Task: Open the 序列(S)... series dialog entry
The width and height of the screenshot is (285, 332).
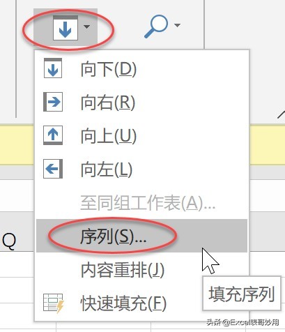Action: click(x=141, y=236)
